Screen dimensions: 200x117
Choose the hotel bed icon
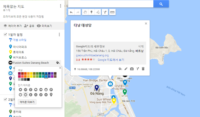[x=41, y=90]
